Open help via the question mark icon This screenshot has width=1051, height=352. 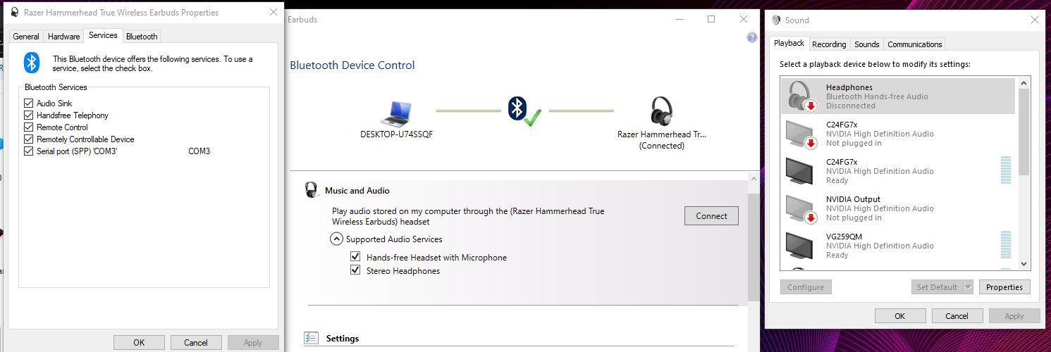point(751,38)
